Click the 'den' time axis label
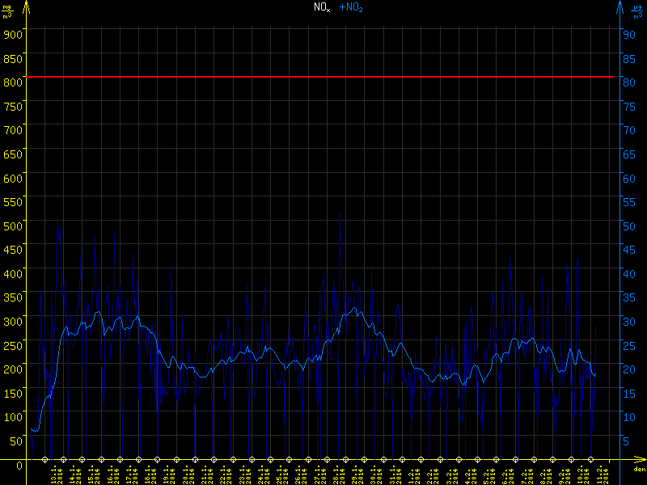Screen dimensions: 647x485 [x=638, y=470]
